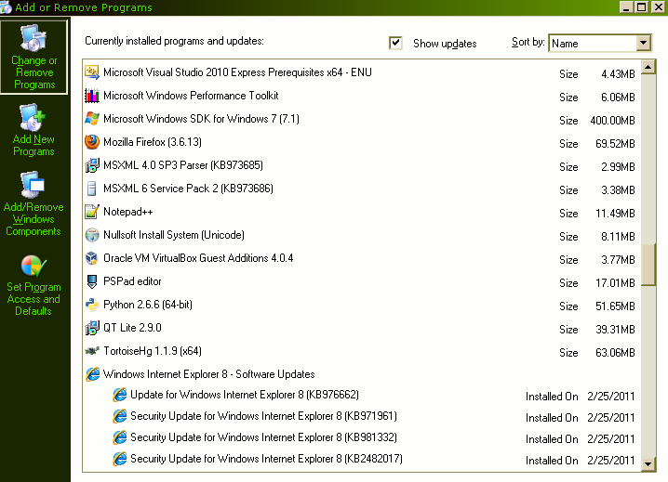This screenshot has height=482, width=668.
Task: Click the icon of security update KB981332
Action: pos(119,437)
